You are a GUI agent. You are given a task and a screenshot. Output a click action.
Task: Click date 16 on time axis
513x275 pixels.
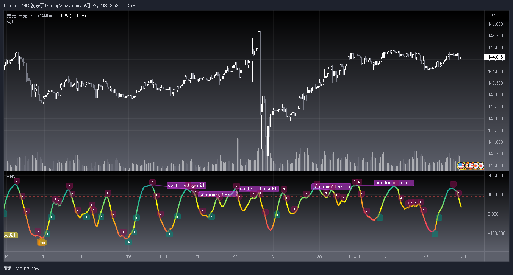click(83, 256)
